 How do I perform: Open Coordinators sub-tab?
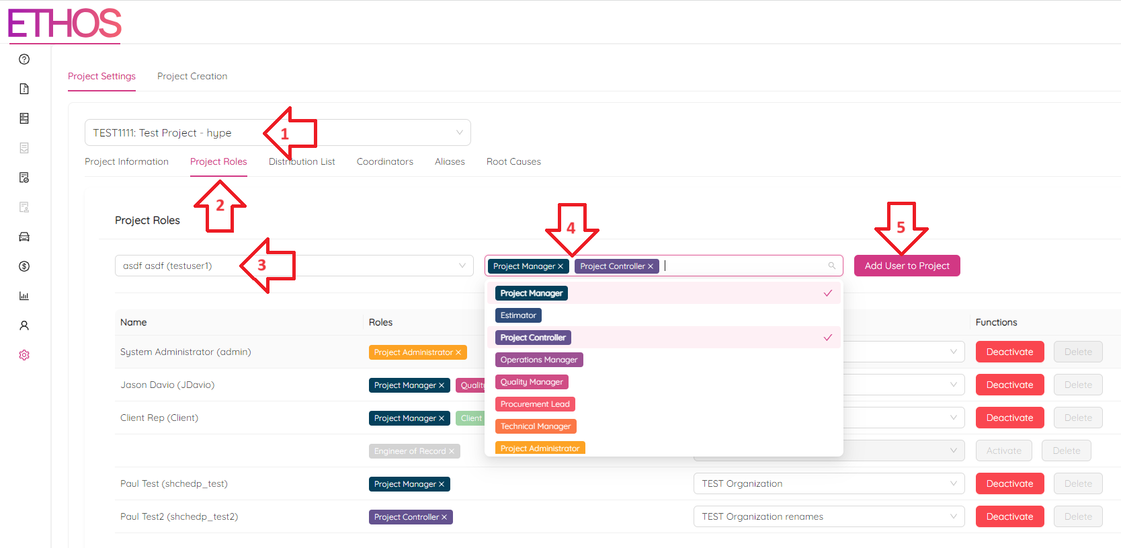point(385,161)
